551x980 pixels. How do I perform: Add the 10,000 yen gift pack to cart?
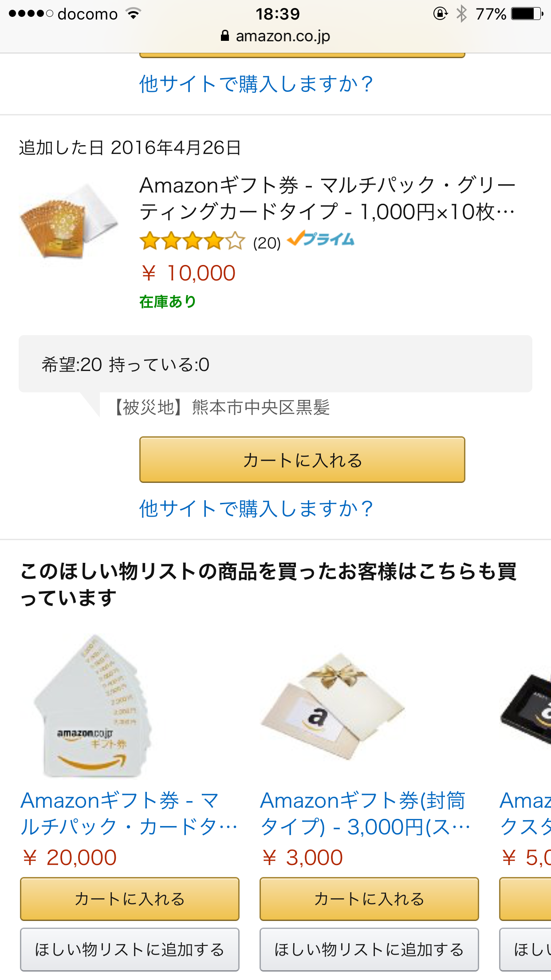tap(302, 460)
